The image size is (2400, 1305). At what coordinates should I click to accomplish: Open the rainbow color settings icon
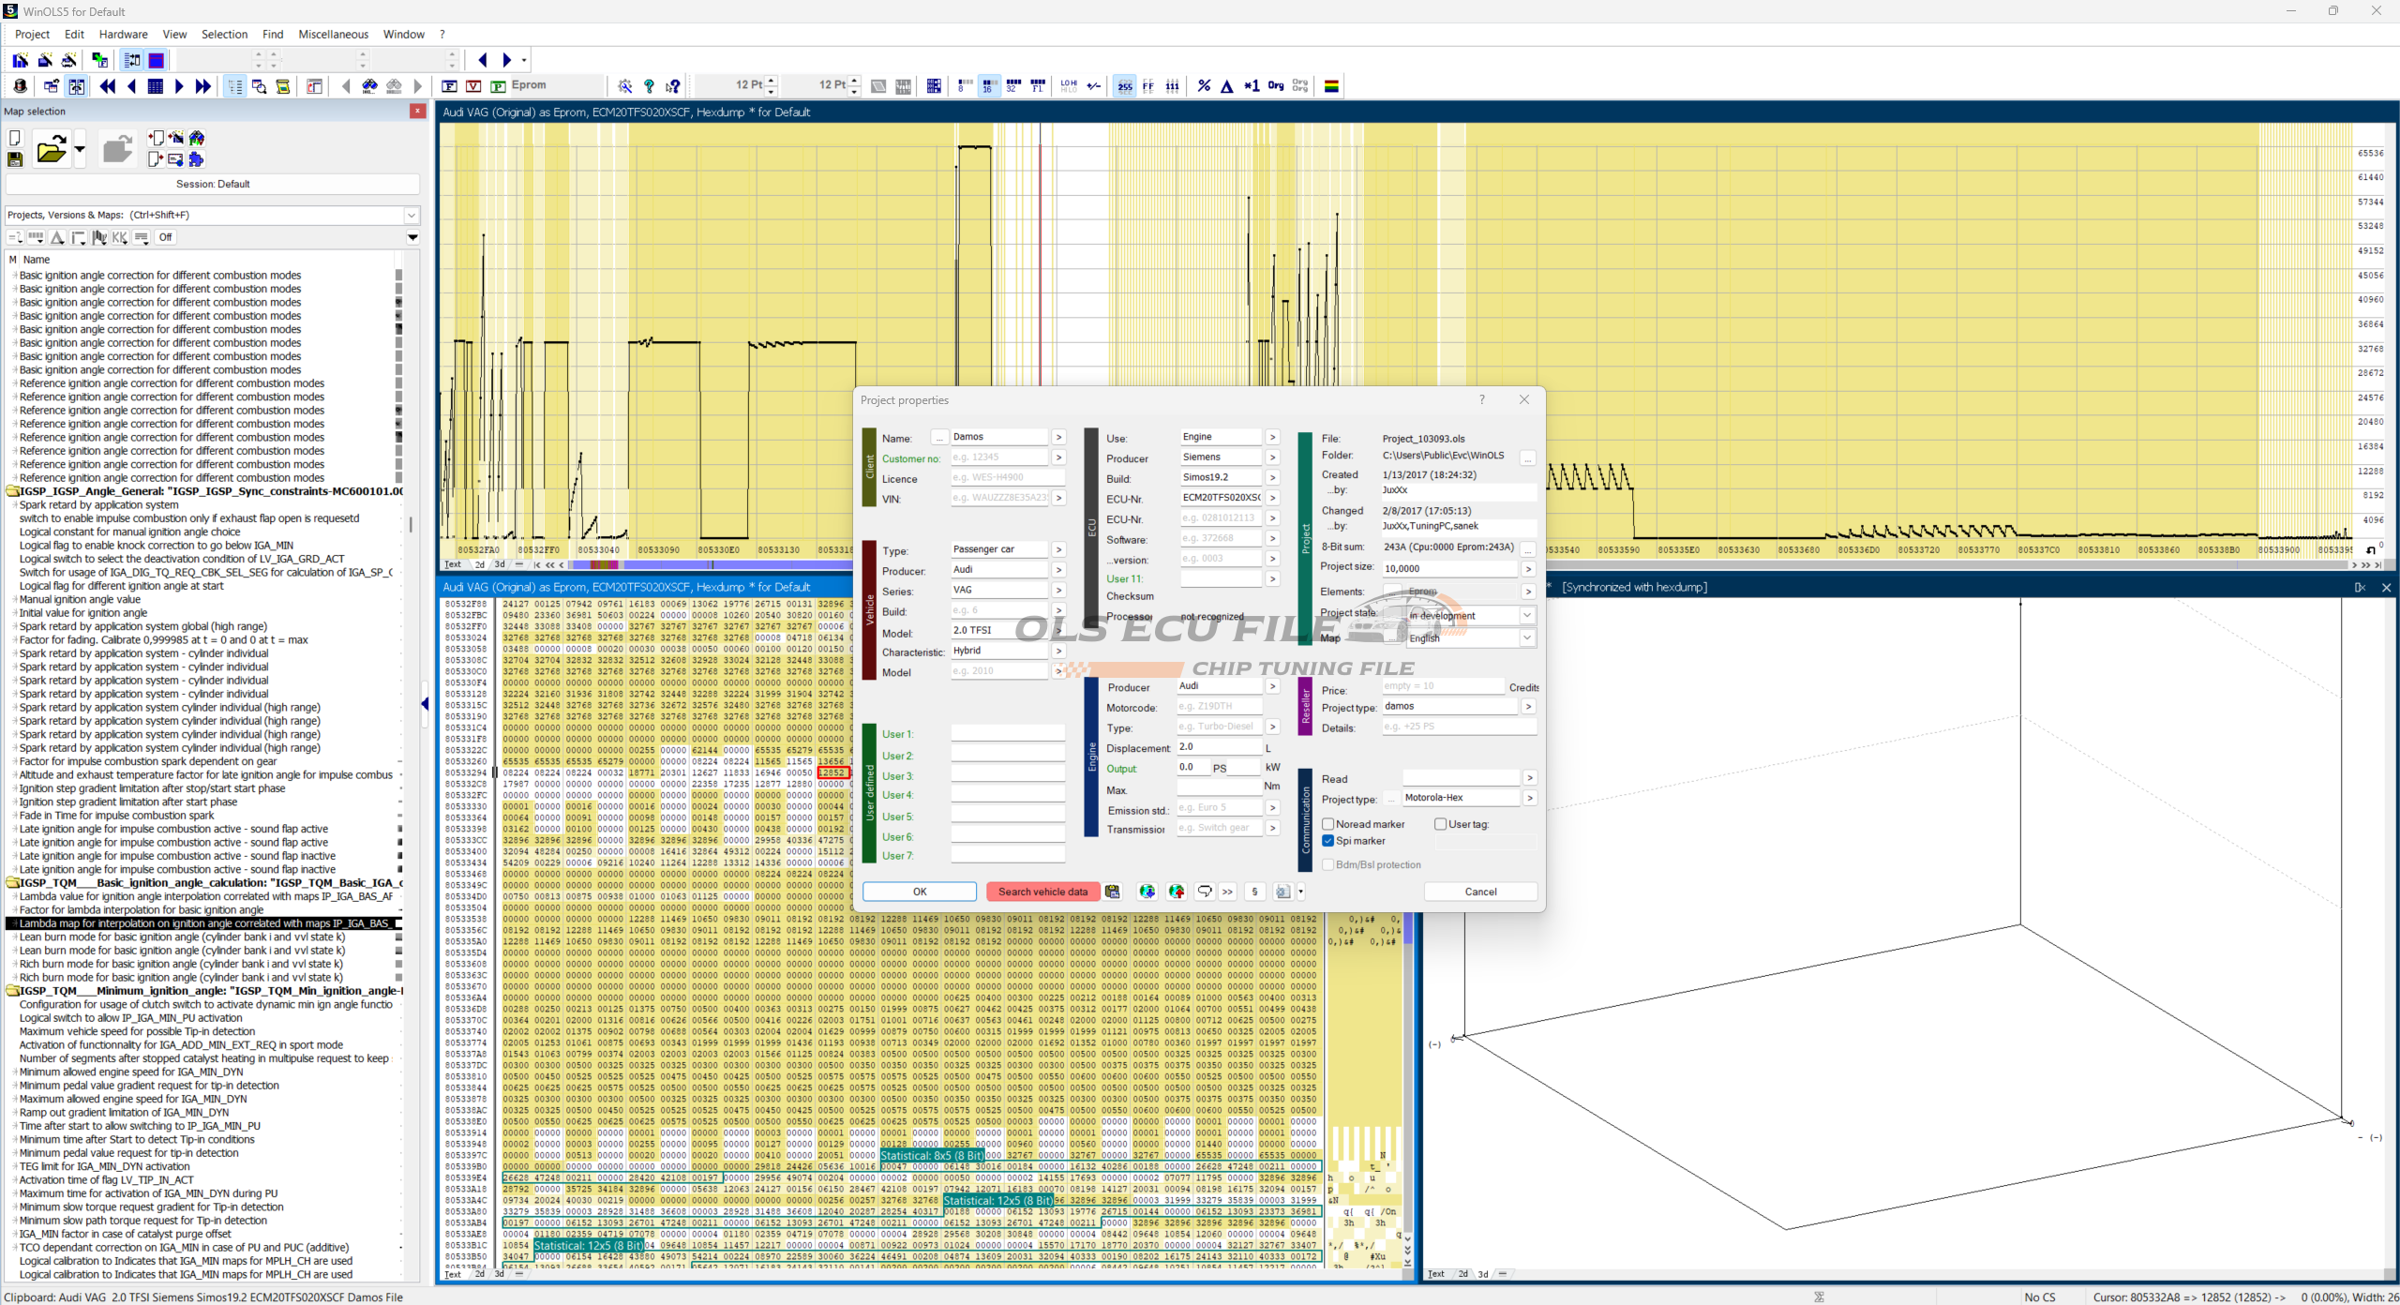click(x=1331, y=86)
